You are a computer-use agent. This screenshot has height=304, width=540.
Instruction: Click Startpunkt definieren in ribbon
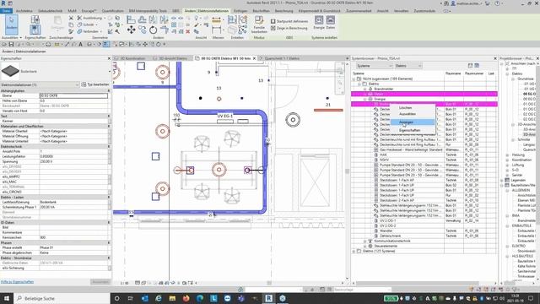(x=289, y=21)
